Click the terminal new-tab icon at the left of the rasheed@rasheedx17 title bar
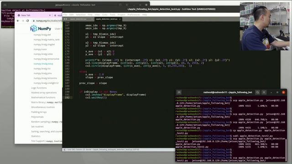 [x=179, y=92]
